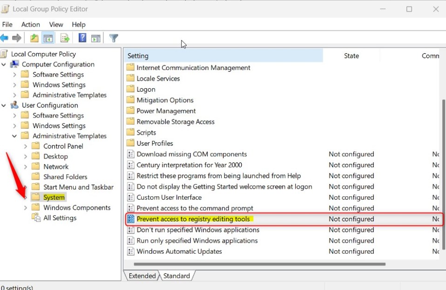446x290 pixels.
Task: Expand the Windows Components tree folder
Action: (26, 208)
